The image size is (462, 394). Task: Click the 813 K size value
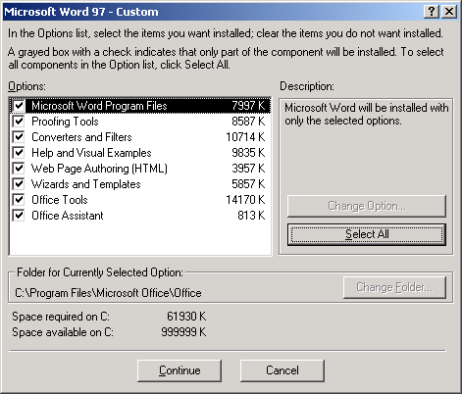click(251, 216)
